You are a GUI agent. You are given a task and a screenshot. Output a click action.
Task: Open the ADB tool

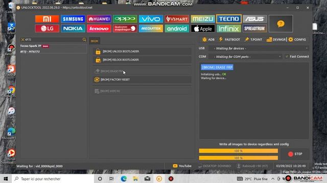tap(208, 40)
